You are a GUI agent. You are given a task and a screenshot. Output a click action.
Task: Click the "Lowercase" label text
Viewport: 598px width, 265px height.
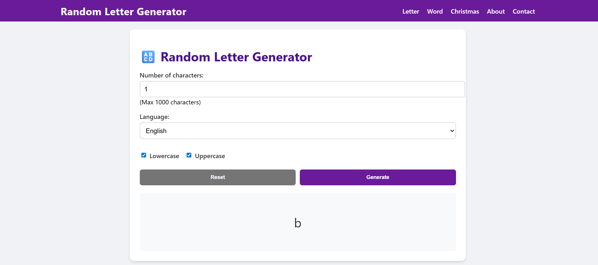point(164,156)
